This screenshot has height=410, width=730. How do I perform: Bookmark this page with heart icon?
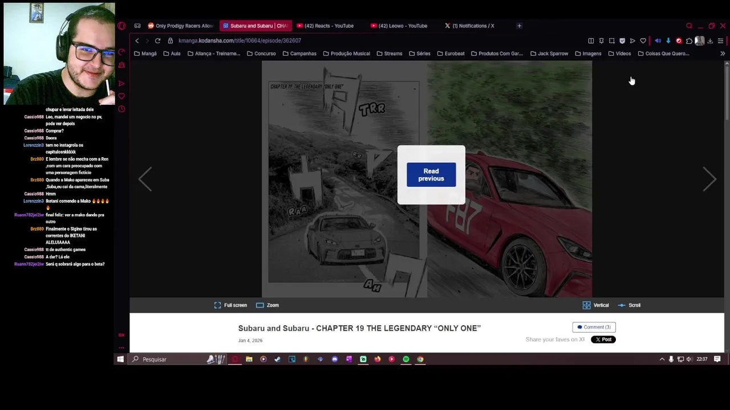(643, 40)
